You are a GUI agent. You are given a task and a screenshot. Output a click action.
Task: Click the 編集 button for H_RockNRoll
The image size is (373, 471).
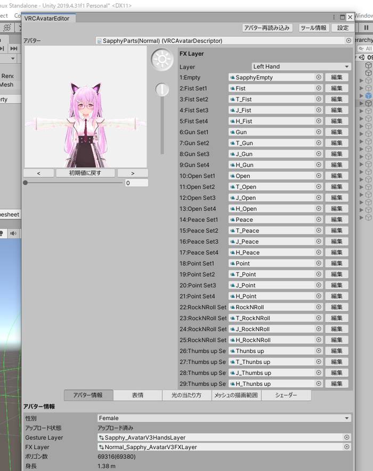tap(337, 340)
